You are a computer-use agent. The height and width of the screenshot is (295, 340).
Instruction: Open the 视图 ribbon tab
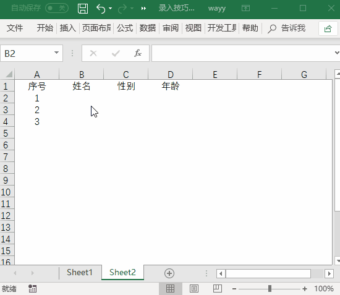click(193, 28)
